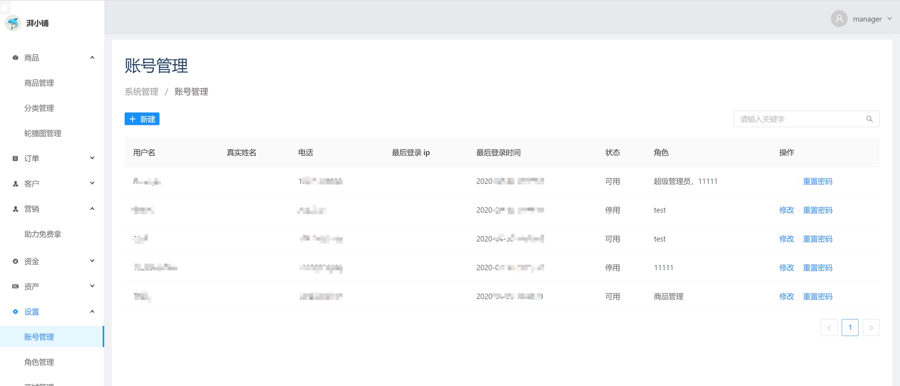Click the 资产 card icon in sidebar

[15, 286]
